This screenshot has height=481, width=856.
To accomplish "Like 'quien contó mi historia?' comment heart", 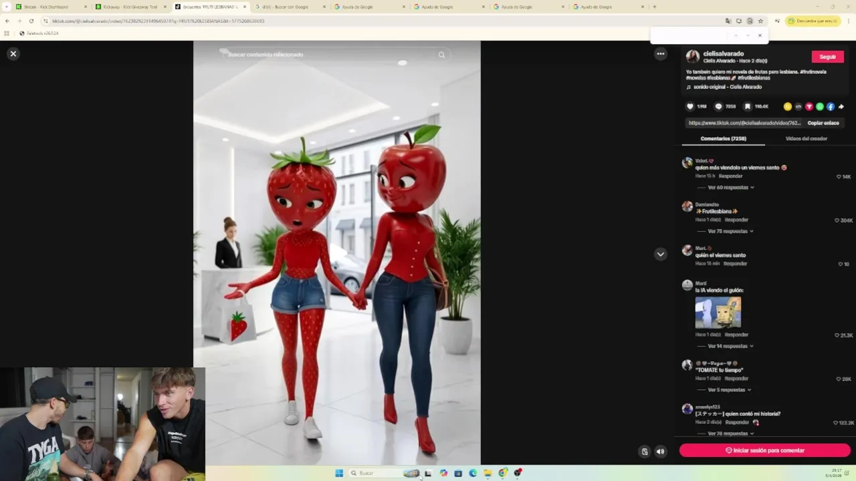I will (x=836, y=423).
